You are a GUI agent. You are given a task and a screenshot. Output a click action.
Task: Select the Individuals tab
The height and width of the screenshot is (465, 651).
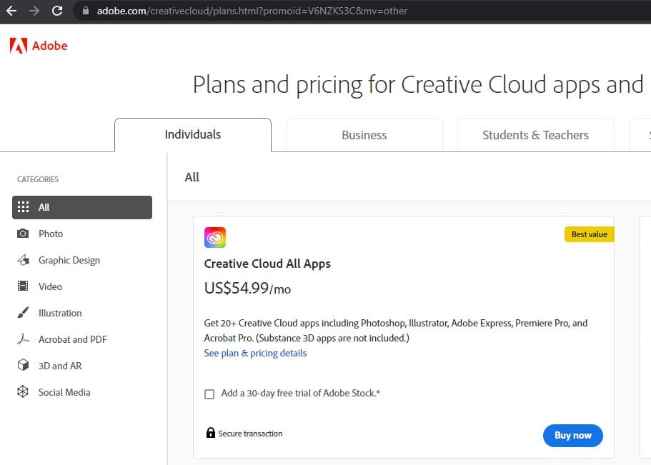click(x=193, y=134)
